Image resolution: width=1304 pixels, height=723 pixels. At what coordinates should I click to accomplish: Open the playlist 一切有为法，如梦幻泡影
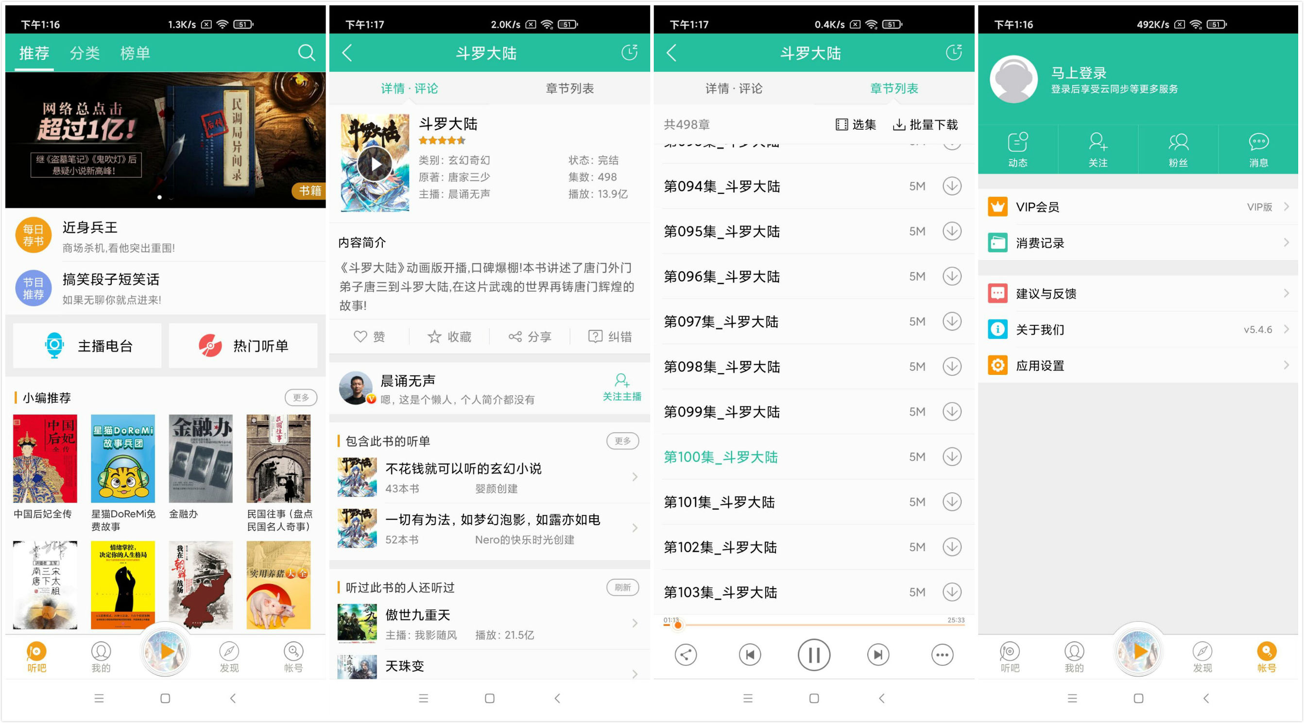point(489,528)
